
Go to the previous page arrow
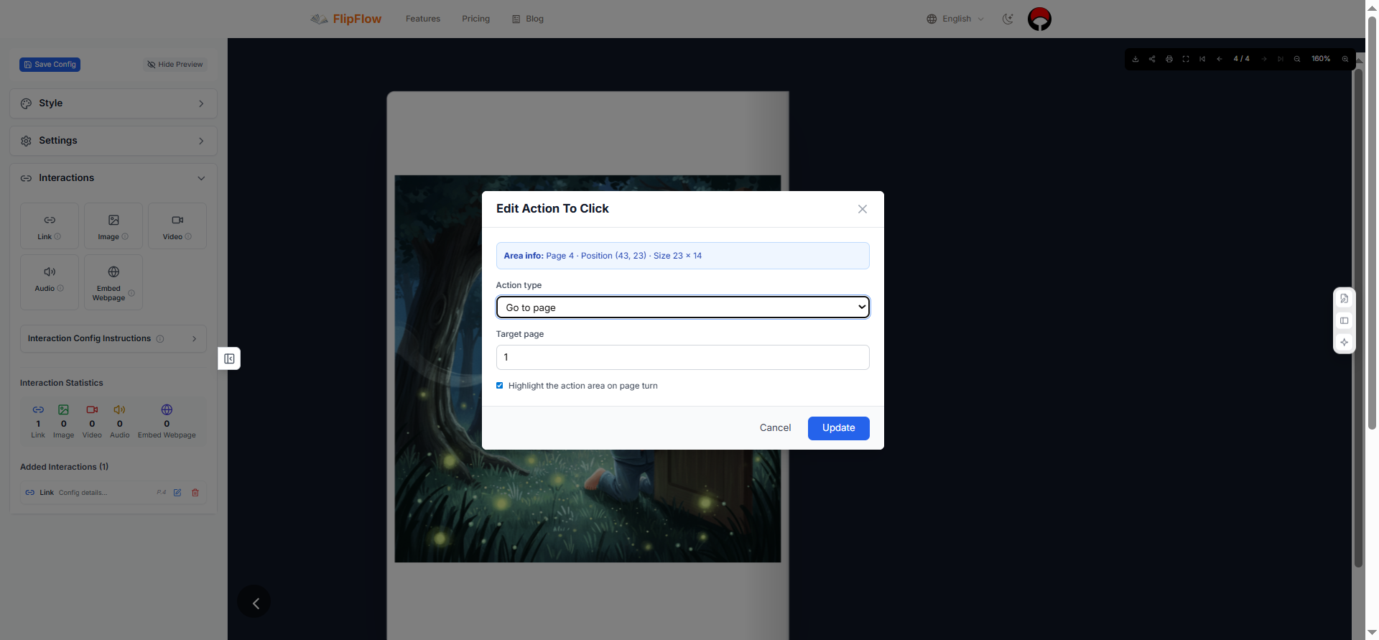click(1220, 59)
